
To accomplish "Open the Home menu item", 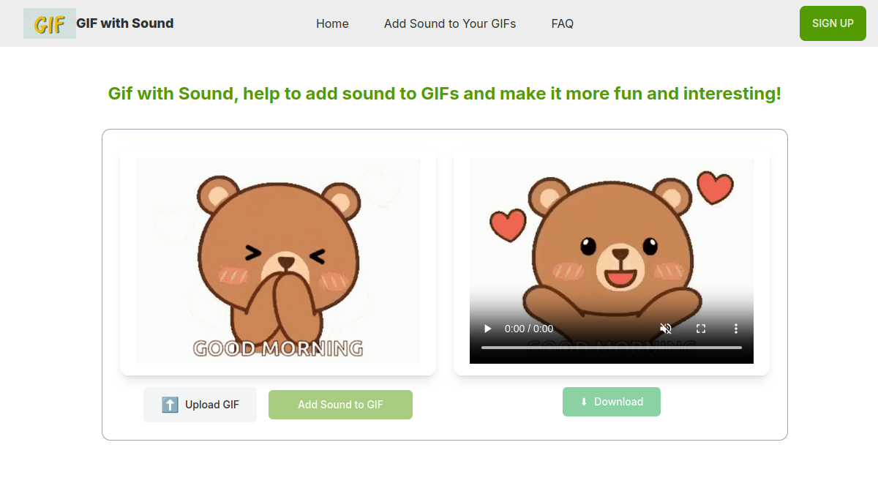I will click(x=332, y=23).
